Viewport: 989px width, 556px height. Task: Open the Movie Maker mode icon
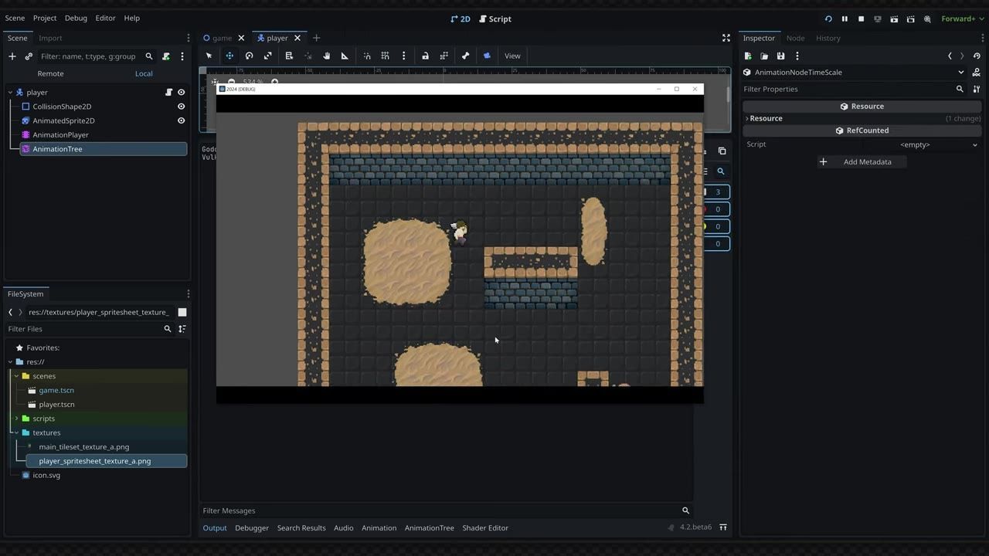(927, 19)
